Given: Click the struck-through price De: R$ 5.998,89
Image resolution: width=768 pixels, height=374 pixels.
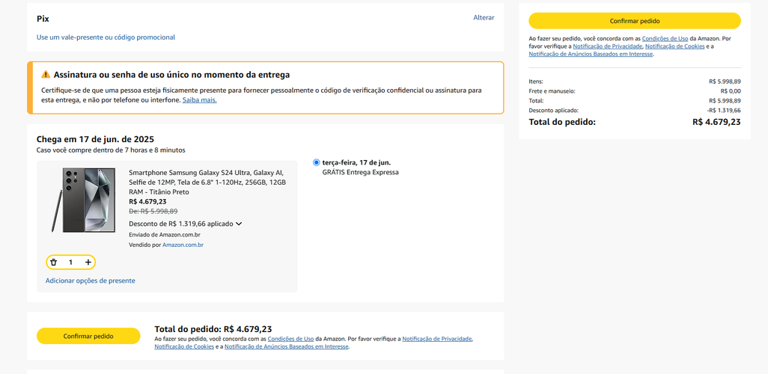Looking at the screenshot, I should tap(153, 212).
